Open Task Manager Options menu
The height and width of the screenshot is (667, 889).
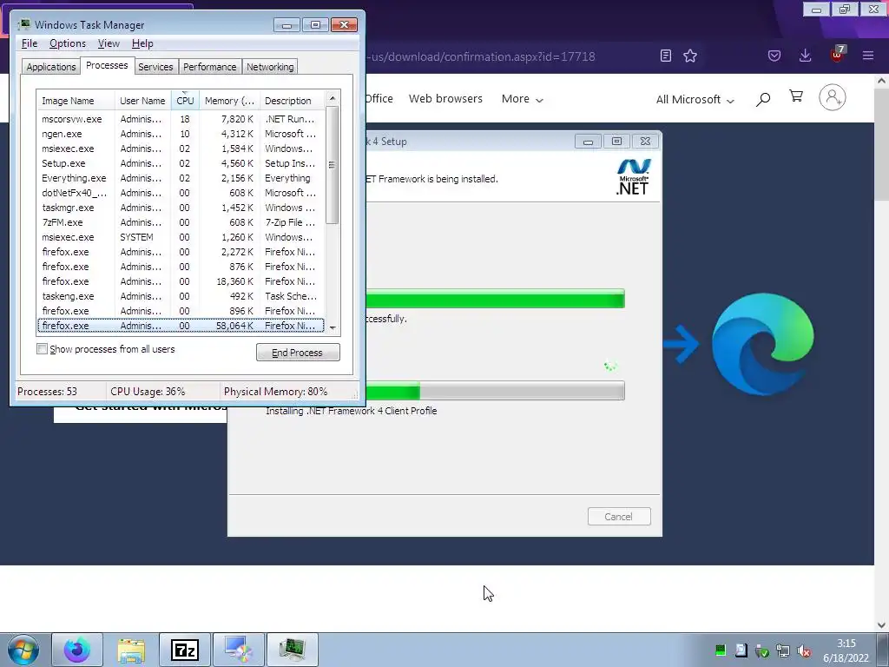tap(68, 43)
